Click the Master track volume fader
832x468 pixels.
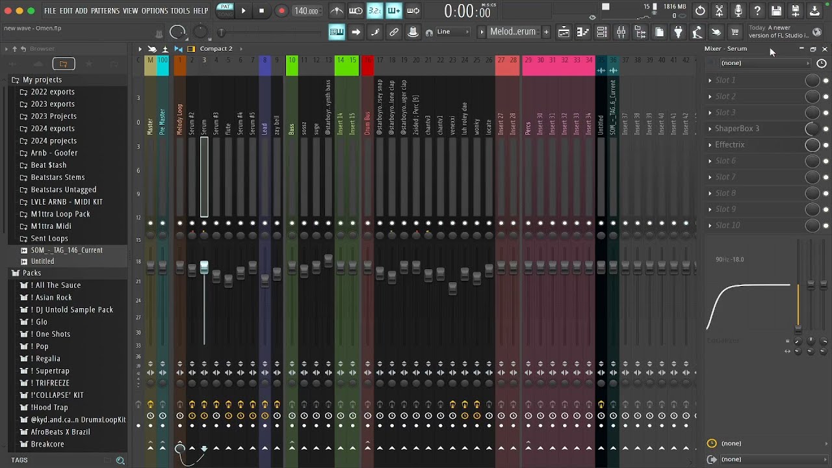pos(150,266)
